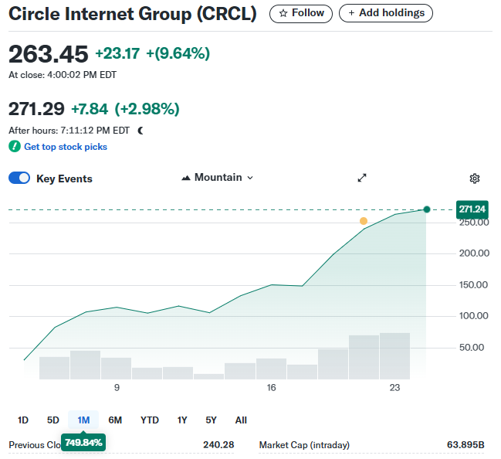Viewport: 501px width, 459px height.
Task: Click the Add holdings button
Action: 386,13
